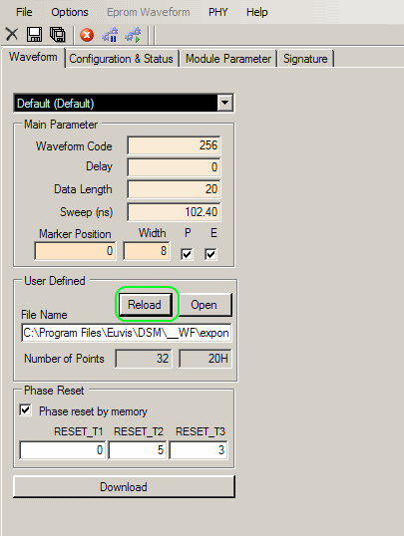
Task: Click the marker Width field
Action: pyautogui.click(x=147, y=251)
